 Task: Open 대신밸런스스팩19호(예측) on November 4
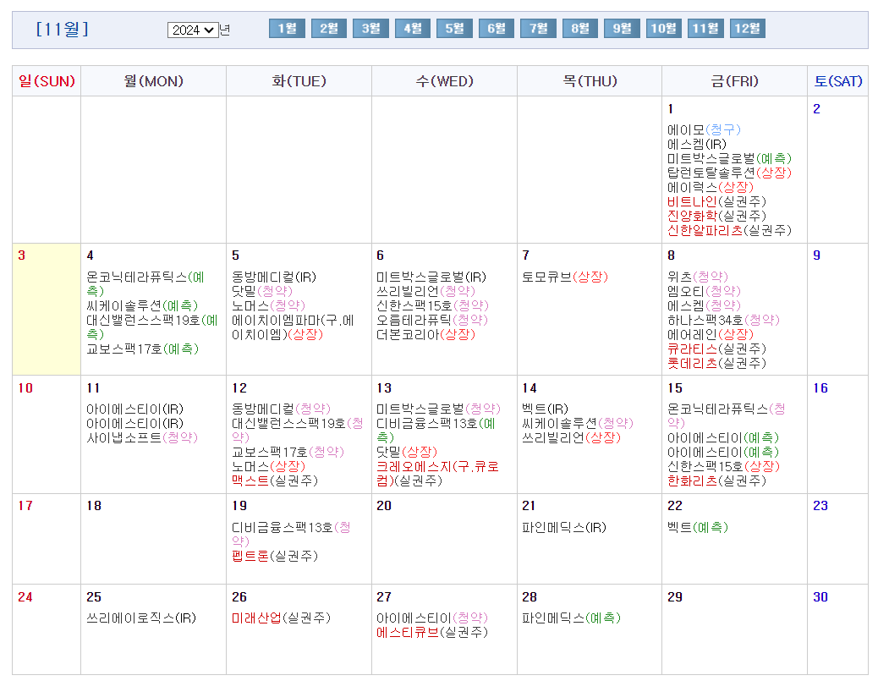pyautogui.click(x=151, y=327)
